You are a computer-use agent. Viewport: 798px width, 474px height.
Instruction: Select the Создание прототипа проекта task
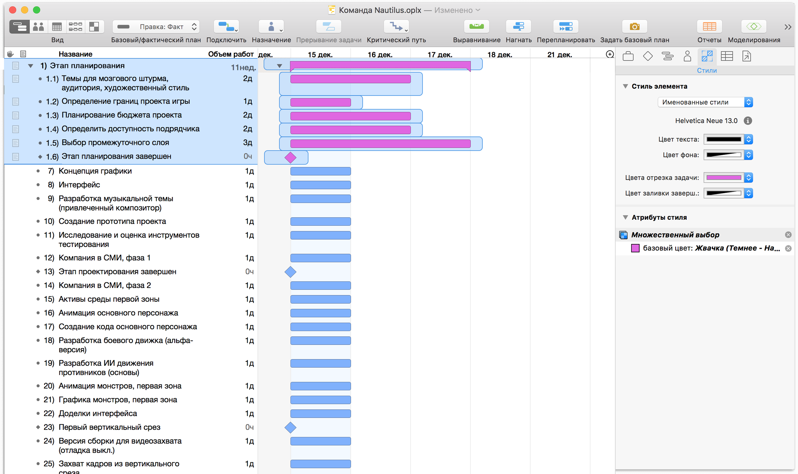(x=131, y=221)
